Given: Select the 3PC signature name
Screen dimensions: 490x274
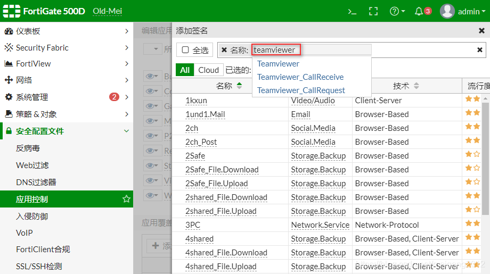Looking at the screenshot, I should coord(192,225).
